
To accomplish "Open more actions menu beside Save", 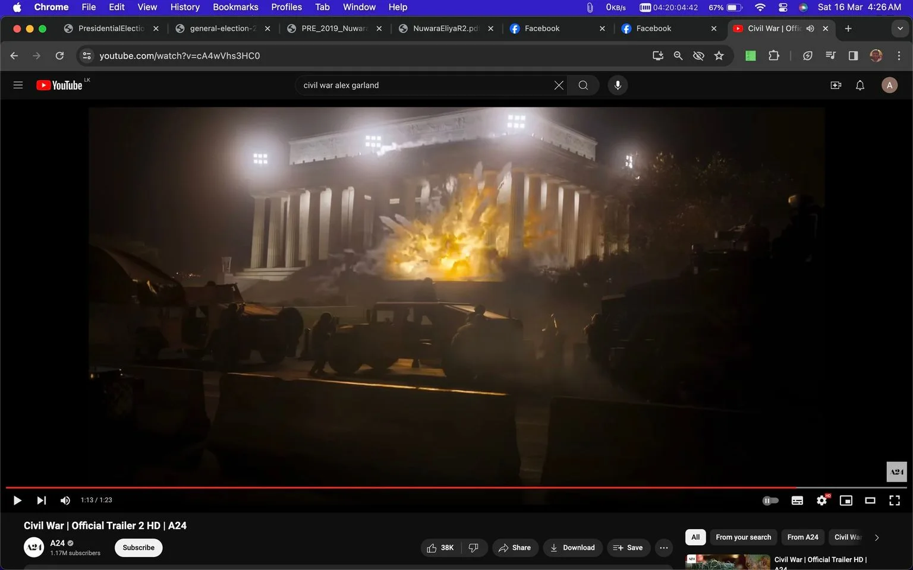I will [x=664, y=547].
